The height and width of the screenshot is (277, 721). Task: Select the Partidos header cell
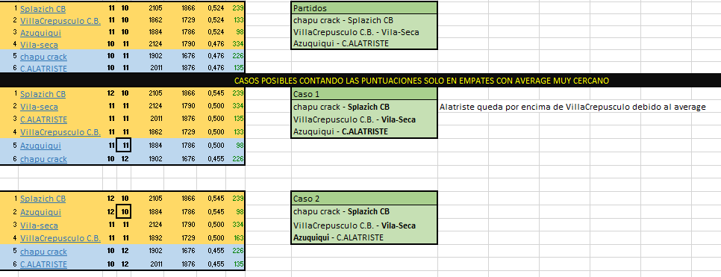point(364,7)
